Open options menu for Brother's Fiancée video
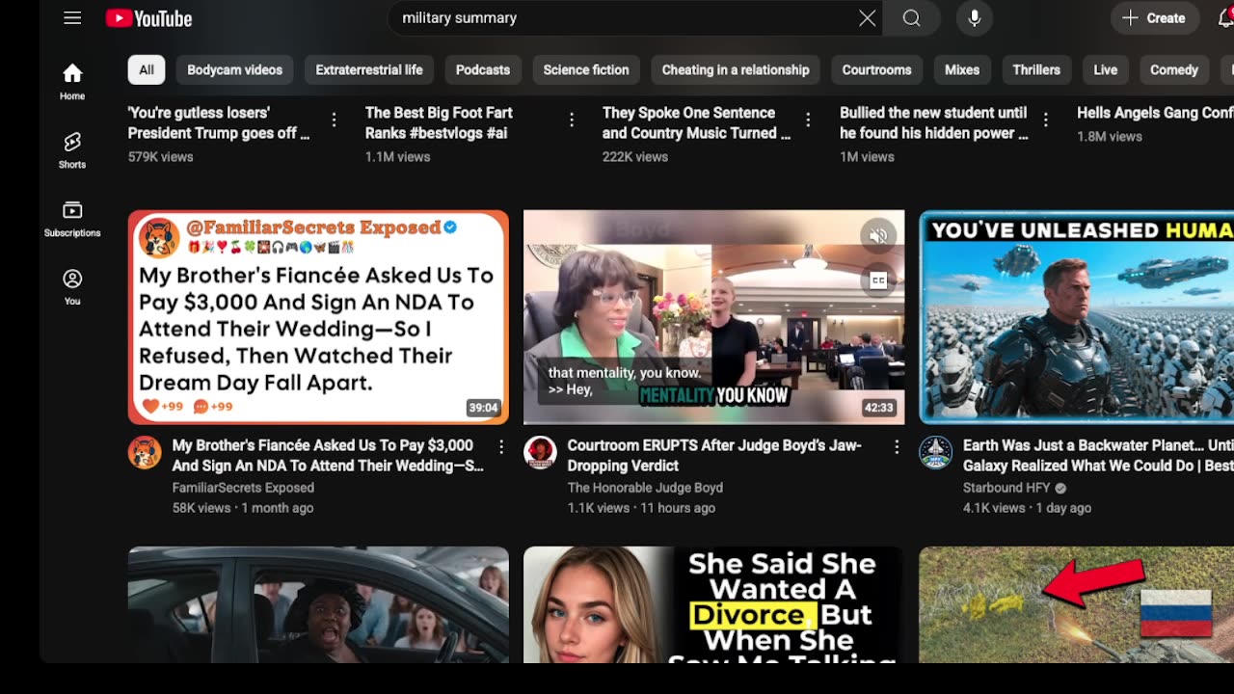Viewport: 1234px width, 694px height. [501, 447]
